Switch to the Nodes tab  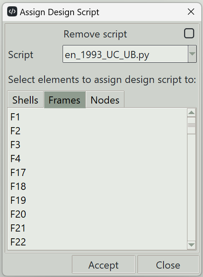[105, 99]
